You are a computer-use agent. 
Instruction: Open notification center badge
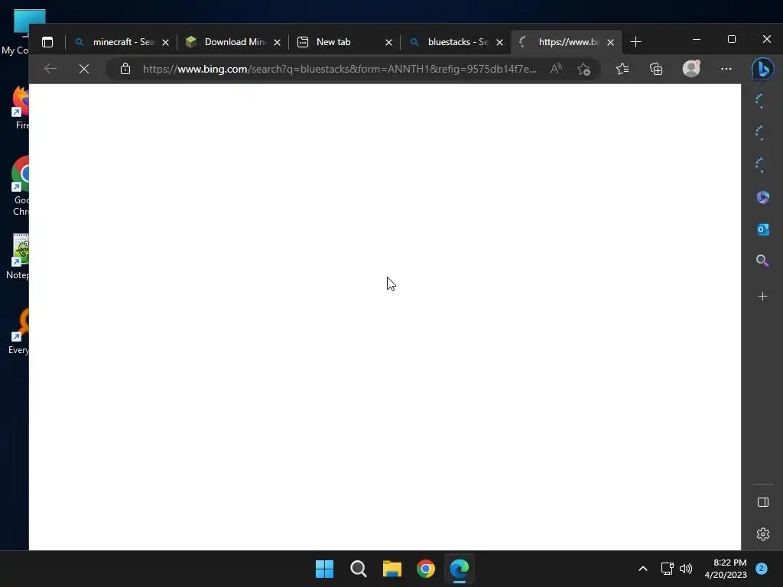click(x=762, y=569)
